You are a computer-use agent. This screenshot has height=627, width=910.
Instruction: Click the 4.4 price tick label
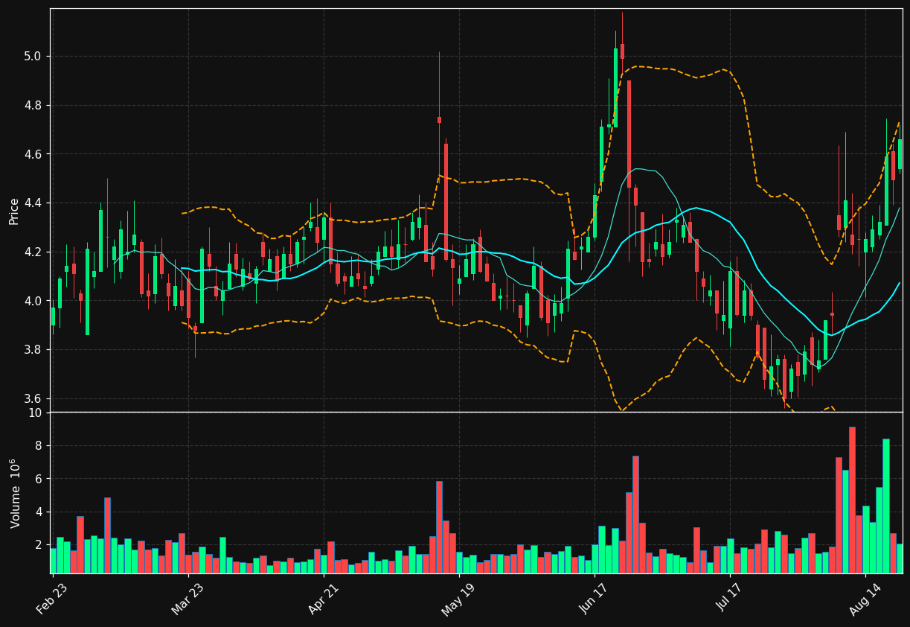click(34, 203)
